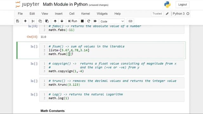Click the Trusted notebook indicator
This screenshot has height=114, width=203.
tap(157, 14)
